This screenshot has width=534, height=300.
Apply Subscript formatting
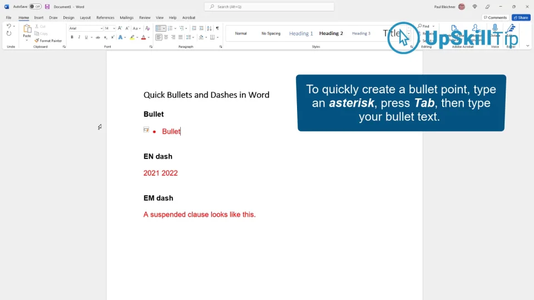click(105, 37)
